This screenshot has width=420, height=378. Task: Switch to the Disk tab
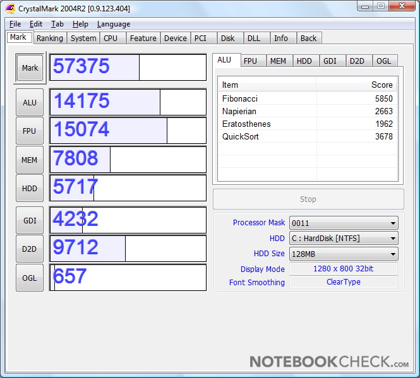pos(230,38)
